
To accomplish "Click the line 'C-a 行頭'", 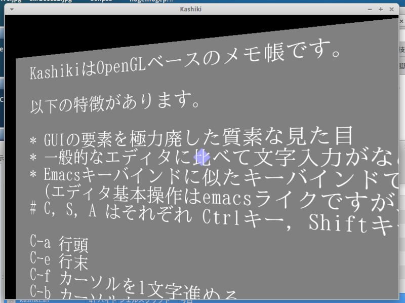I will pyautogui.click(x=59, y=244).
